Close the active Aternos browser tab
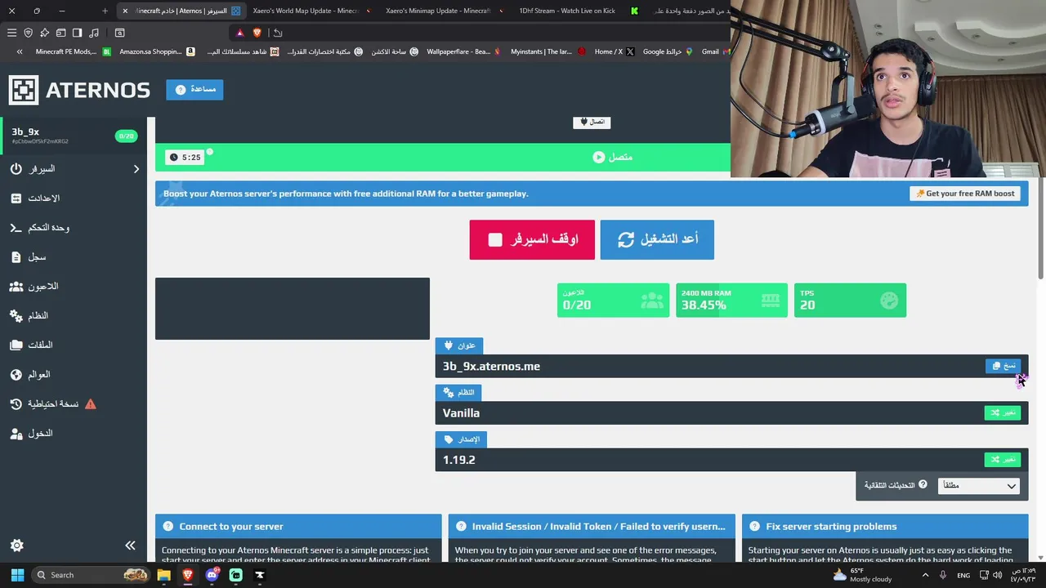The width and height of the screenshot is (1046, 588). pyautogui.click(x=125, y=11)
